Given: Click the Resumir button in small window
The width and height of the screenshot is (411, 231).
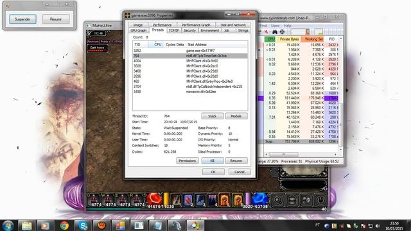Looking at the screenshot, I should point(56,19).
